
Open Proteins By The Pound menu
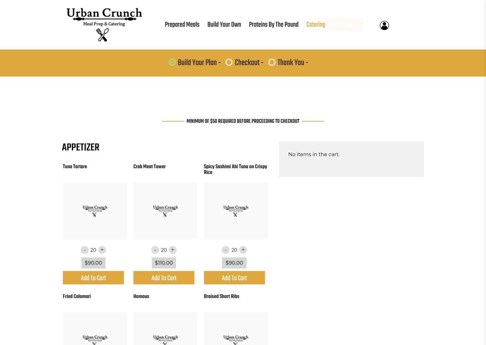(273, 25)
